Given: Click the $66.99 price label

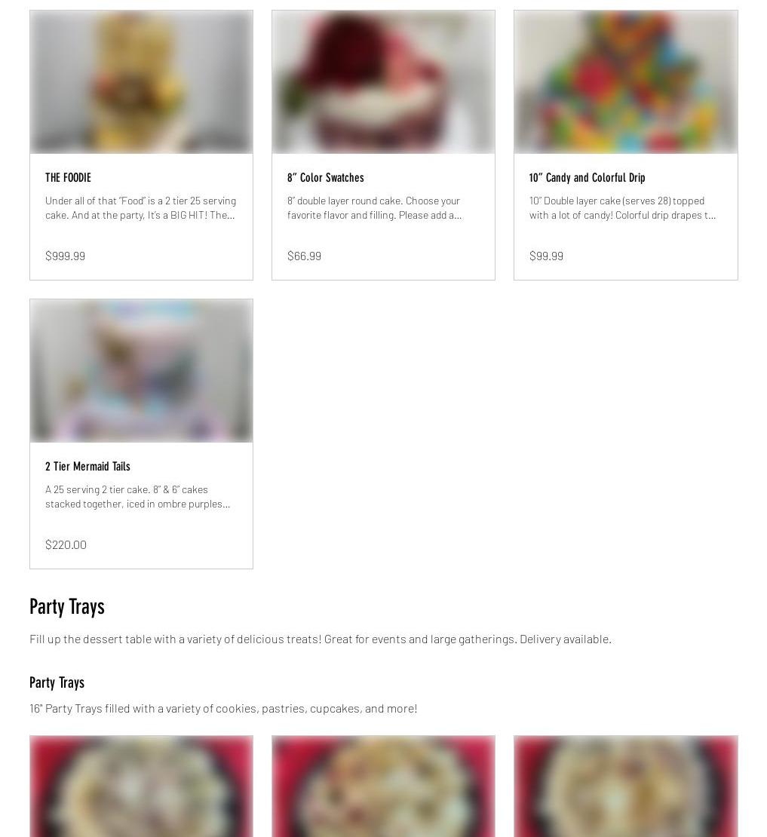Looking at the screenshot, I should [x=304, y=256].
